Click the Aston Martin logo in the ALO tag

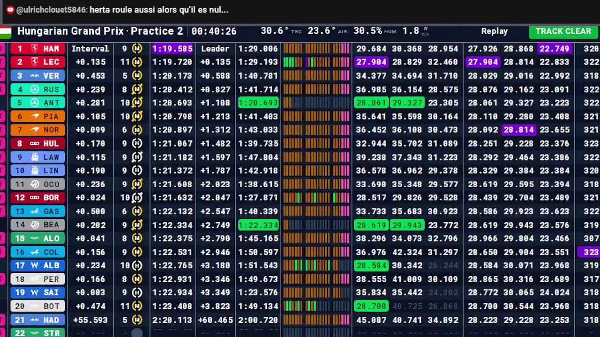(34, 239)
